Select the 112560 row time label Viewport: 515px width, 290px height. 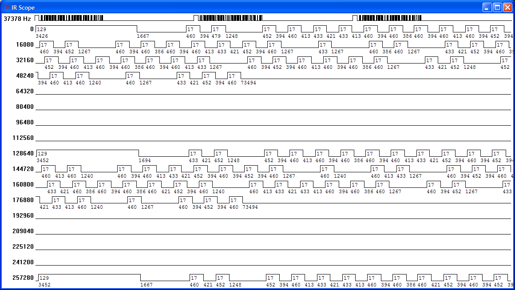[x=23, y=138]
